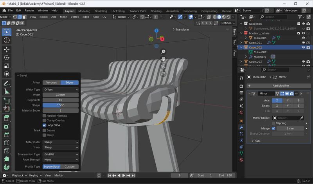Open the Modifiers wrench properties tab
Viewport: 313px width, 184px height.
(241, 127)
